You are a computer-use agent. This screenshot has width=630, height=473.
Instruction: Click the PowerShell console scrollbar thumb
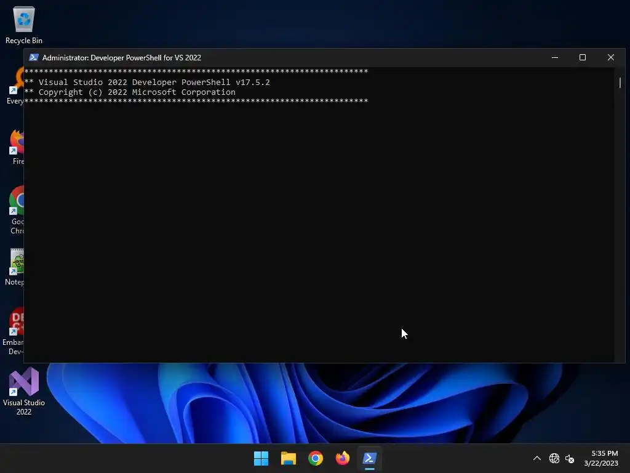click(620, 83)
